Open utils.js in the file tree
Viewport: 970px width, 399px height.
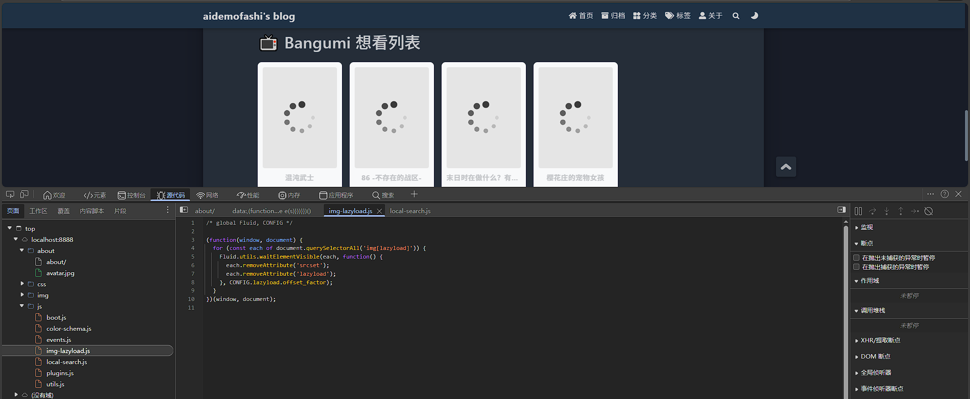[x=55, y=384]
